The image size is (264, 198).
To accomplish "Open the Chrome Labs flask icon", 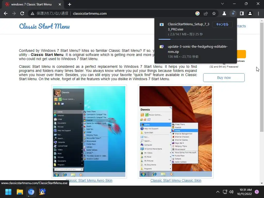I will click(x=224, y=13).
